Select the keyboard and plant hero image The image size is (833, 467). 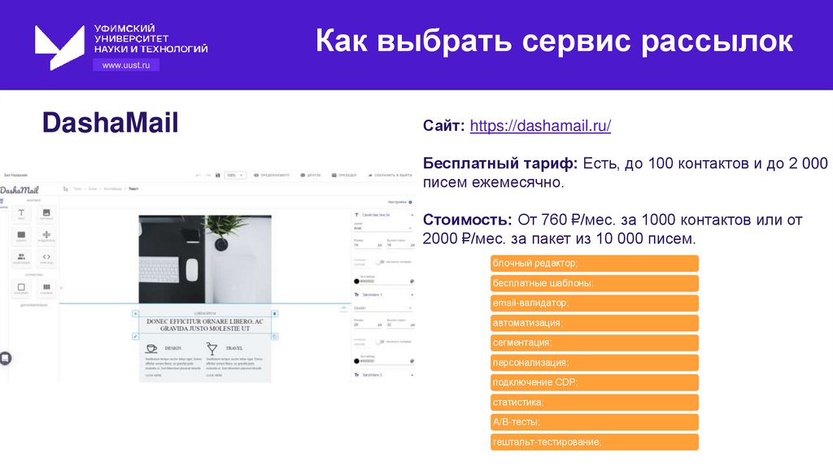(x=205, y=259)
